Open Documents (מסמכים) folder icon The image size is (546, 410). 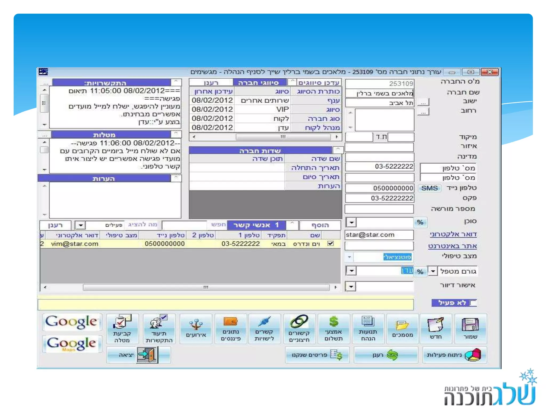402,325
